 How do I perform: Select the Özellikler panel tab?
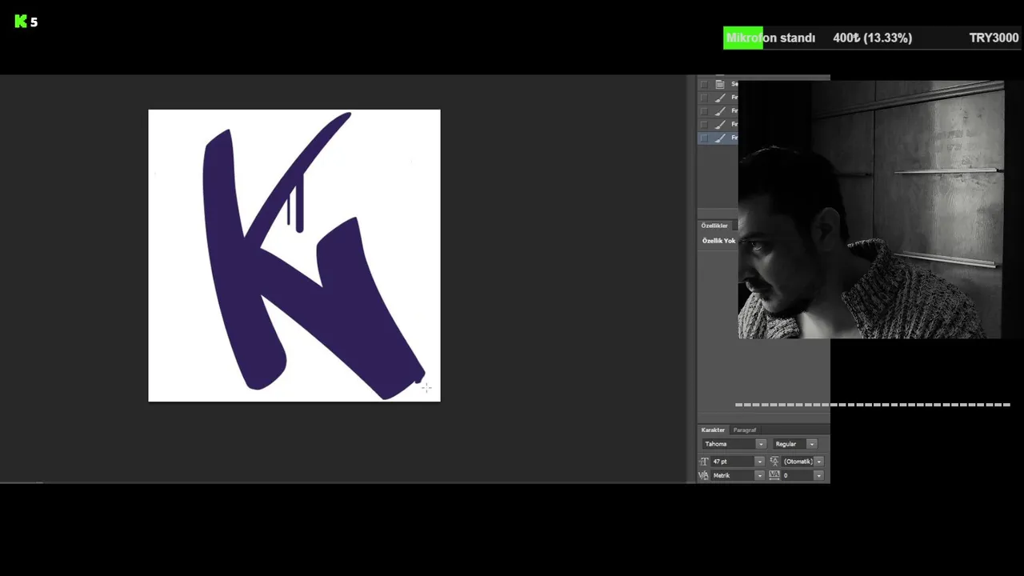(714, 226)
